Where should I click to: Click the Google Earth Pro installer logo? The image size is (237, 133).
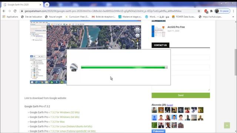[x=74, y=67]
